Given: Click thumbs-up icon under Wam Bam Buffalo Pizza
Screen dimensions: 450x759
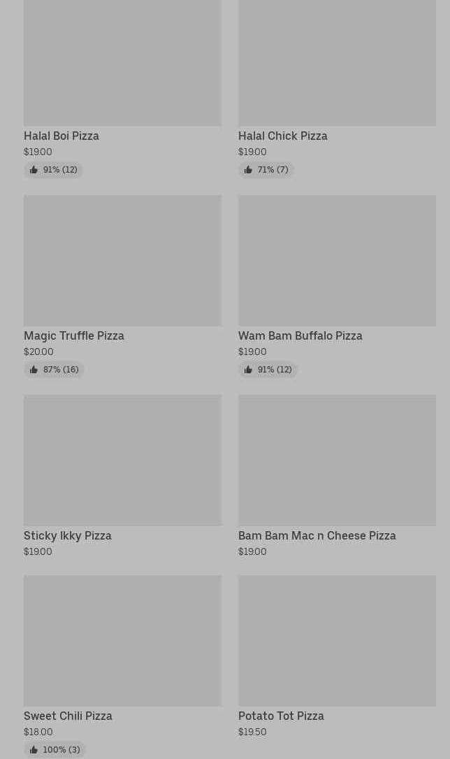Looking at the screenshot, I should [x=248, y=370].
